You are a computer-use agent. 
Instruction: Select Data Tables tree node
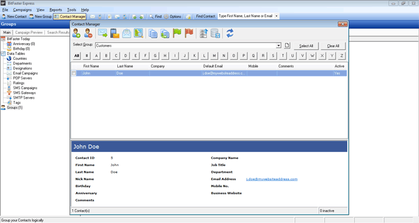click(x=16, y=54)
